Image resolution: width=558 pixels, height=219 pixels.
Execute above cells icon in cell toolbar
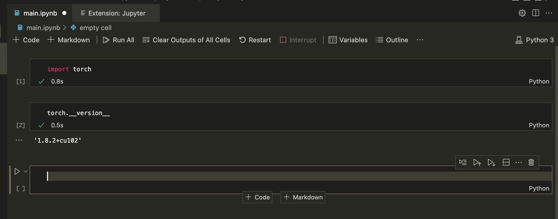point(477,162)
